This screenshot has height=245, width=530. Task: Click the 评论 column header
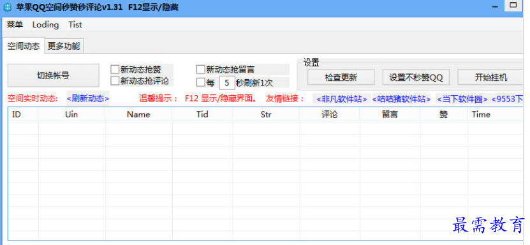click(x=330, y=115)
